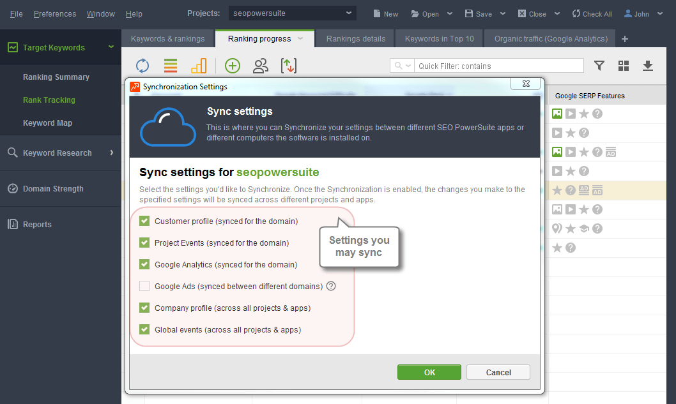Click the grid columns layout icon
Screen dimensions: 676x404
pos(624,66)
